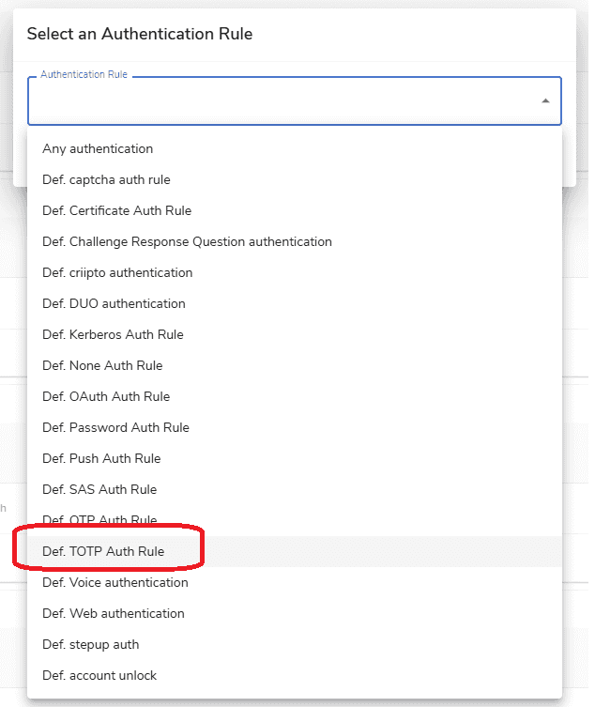Select highlighted 'Def. TOTP Auth Rule'
The height and width of the screenshot is (707, 595).
[103, 551]
